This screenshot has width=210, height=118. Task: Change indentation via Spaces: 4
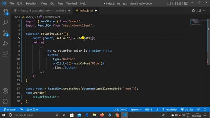point(136,109)
